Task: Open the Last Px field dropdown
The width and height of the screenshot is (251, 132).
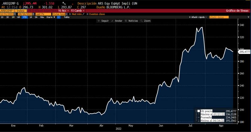Action: click(43, 14)
